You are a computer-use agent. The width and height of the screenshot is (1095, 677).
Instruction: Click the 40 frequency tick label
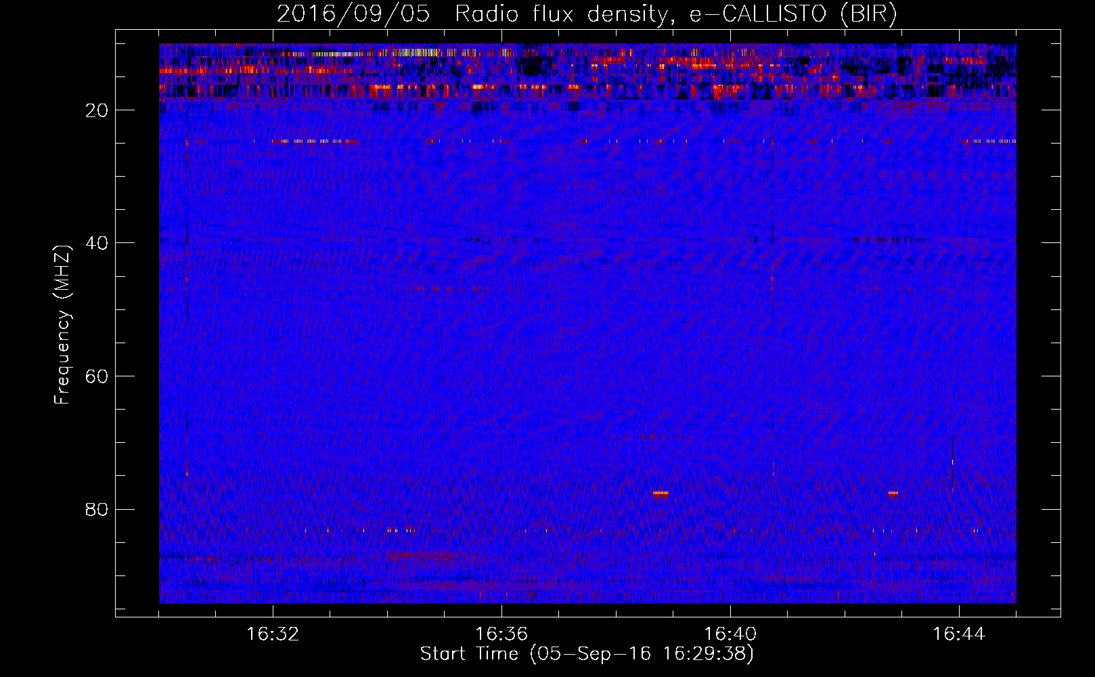tap(97, 243)
